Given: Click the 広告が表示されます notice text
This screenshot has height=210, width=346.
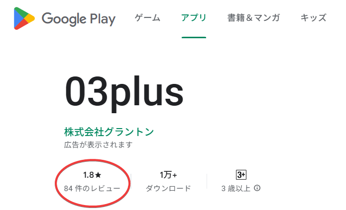Looking at the screenshot, I should (98, 145).
